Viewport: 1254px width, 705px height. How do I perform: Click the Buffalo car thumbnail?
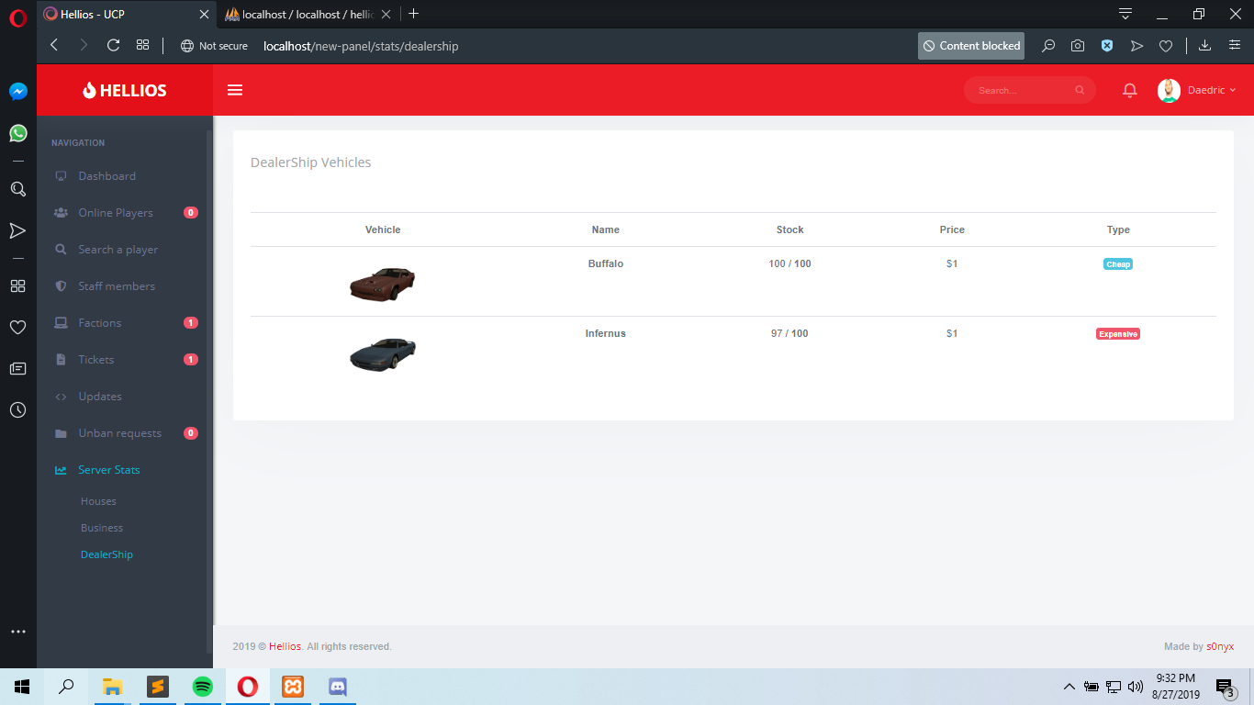383,283
